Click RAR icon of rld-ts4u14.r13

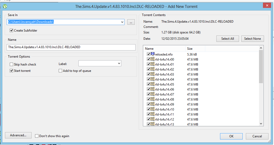point(153,124)
